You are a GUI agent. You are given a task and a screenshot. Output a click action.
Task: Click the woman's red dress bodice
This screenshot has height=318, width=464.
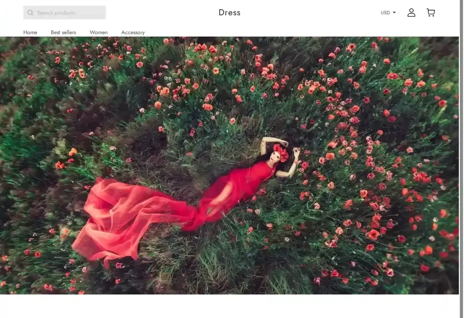(258, 174)
